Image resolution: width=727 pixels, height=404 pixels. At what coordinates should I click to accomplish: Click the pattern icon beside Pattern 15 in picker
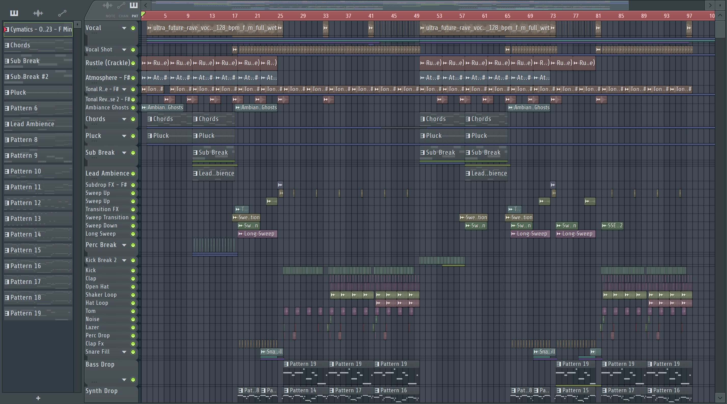(7, 250)
